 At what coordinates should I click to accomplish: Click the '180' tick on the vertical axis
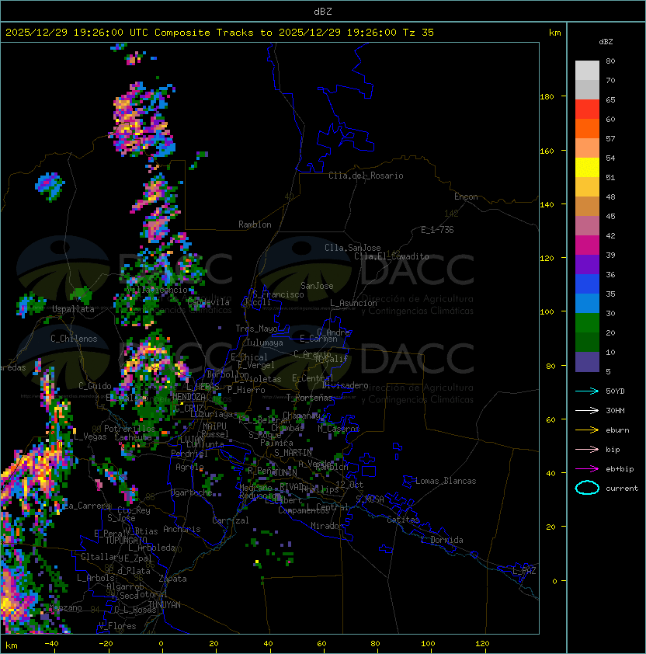[x=547, y=97]
